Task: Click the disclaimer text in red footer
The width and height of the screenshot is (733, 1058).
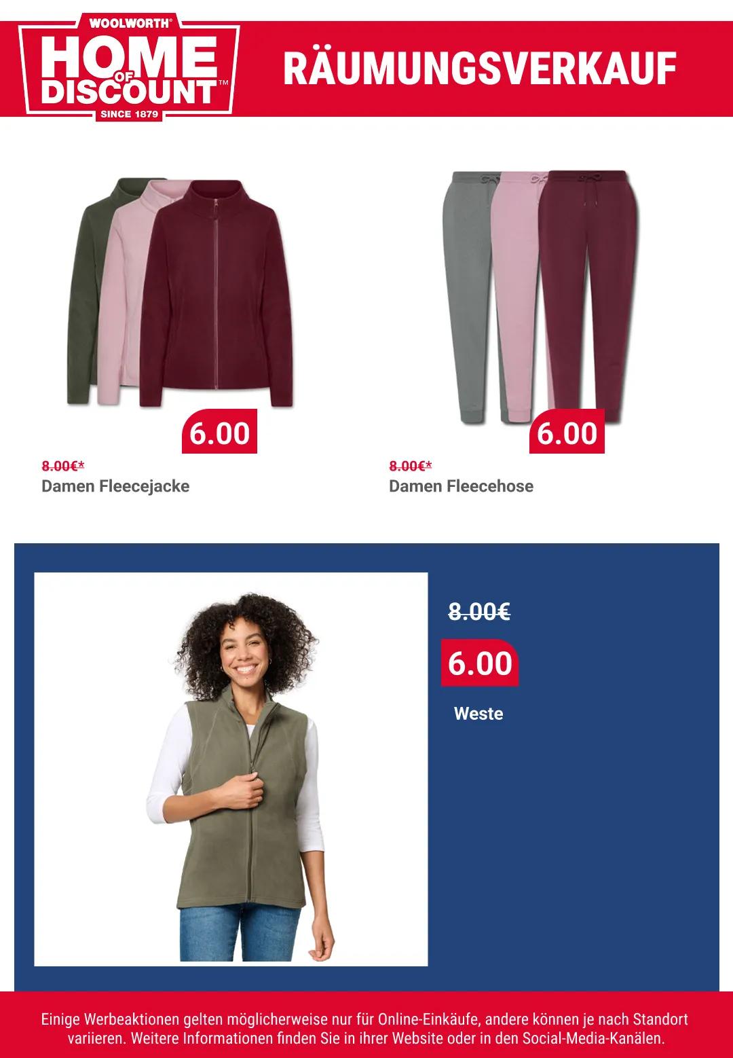Action: click(x=365, y=1028)
